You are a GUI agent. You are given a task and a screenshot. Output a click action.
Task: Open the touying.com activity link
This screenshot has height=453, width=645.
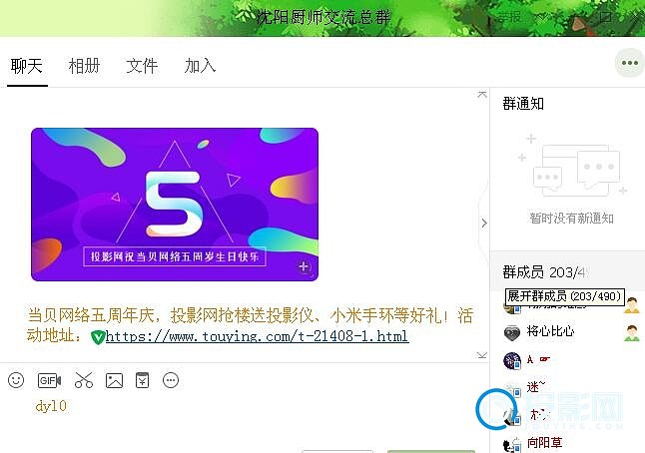coord(257,336)
